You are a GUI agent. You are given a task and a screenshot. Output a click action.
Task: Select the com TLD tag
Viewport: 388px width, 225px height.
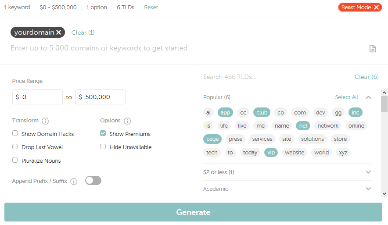point(300,113)
